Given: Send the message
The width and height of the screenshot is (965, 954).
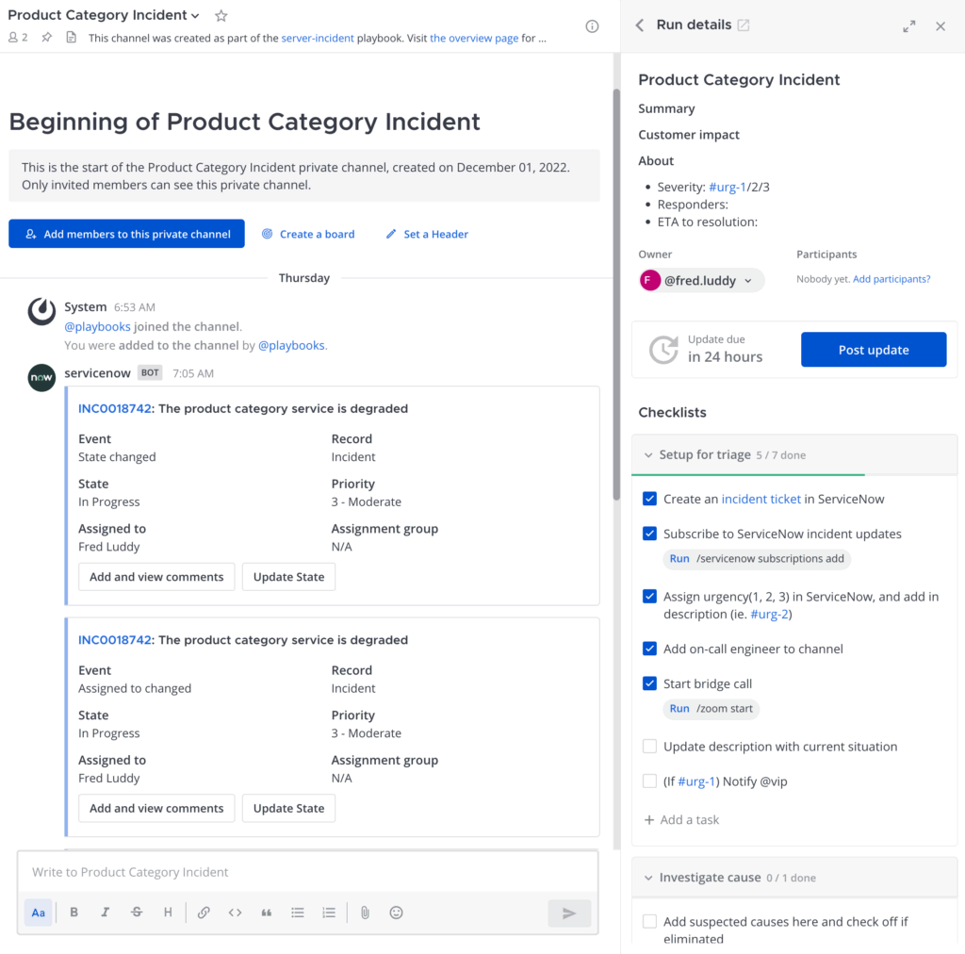Looking at the screenshot, I should coord(569,913).
